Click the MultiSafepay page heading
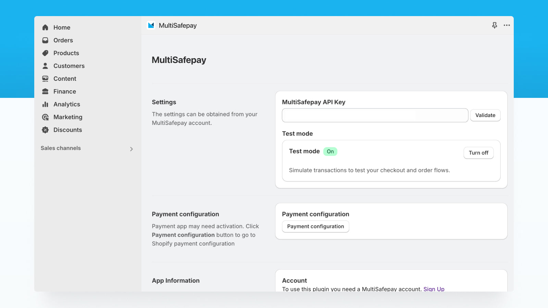This screenshot has height=308, width=548. coord(179,60)
